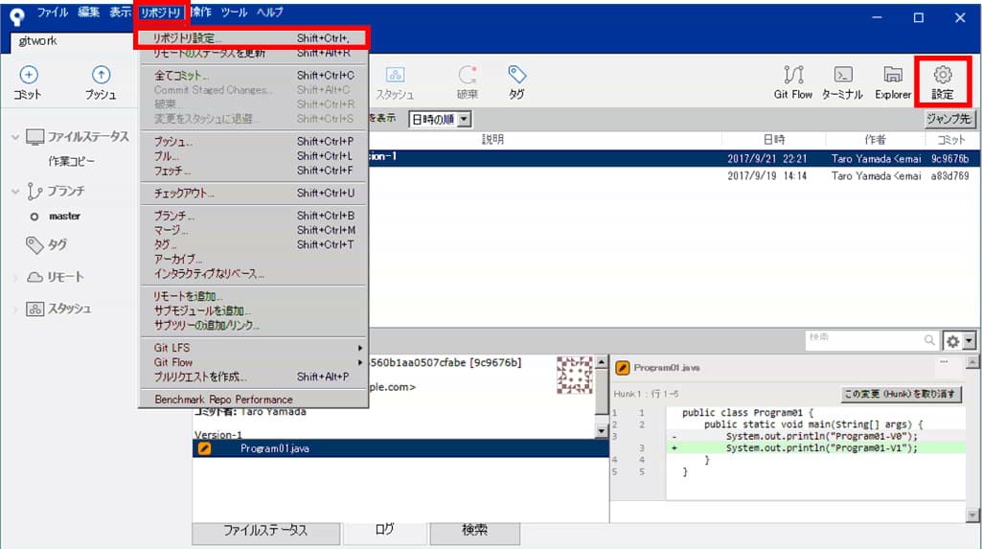The height and width of the screenshot is (549, 982).
Task: Open Git Flow from the toolbar
Action: pyautogui.click(x=793, y=82)
